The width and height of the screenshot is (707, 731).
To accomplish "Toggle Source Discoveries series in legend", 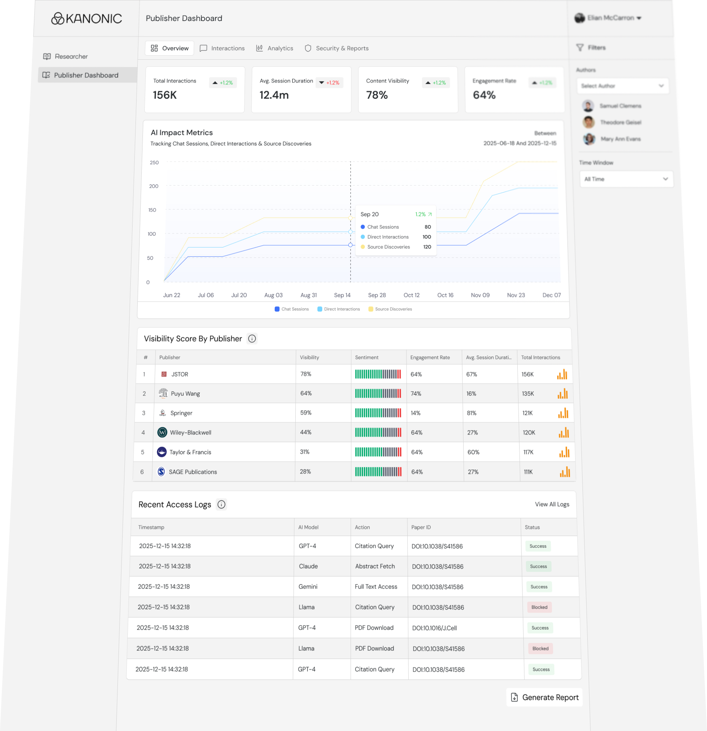I will 390,309.
